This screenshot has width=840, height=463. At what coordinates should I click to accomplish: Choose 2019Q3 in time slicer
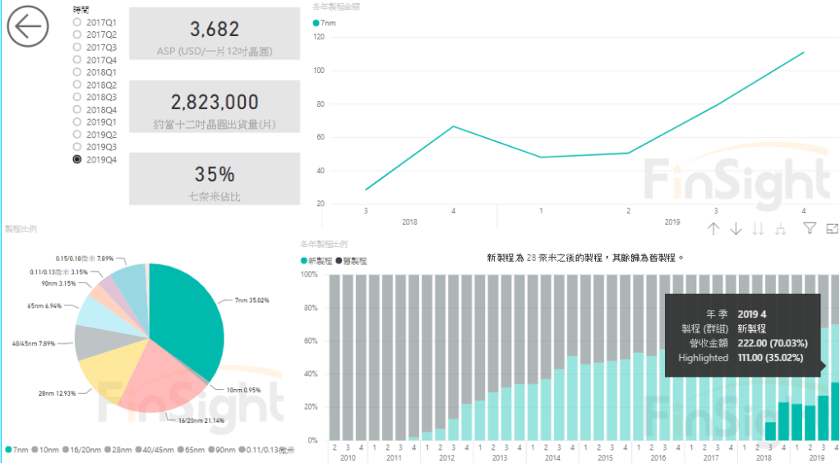click(x=77, y=147)
